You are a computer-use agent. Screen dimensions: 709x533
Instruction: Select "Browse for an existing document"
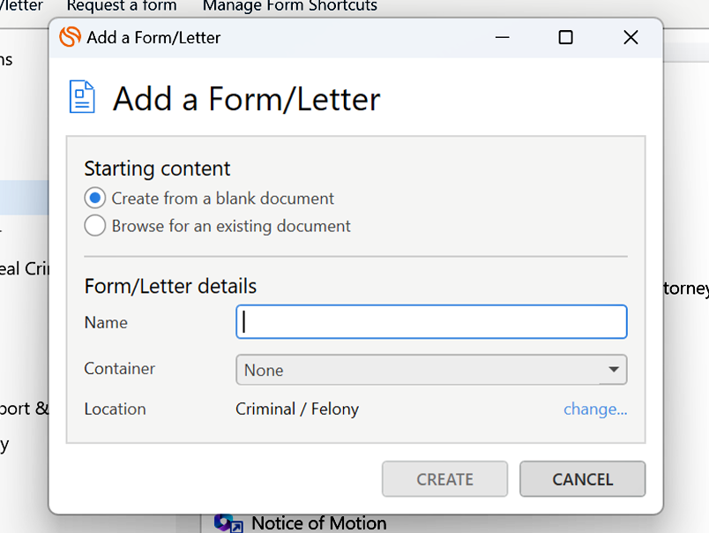(94, 225)
